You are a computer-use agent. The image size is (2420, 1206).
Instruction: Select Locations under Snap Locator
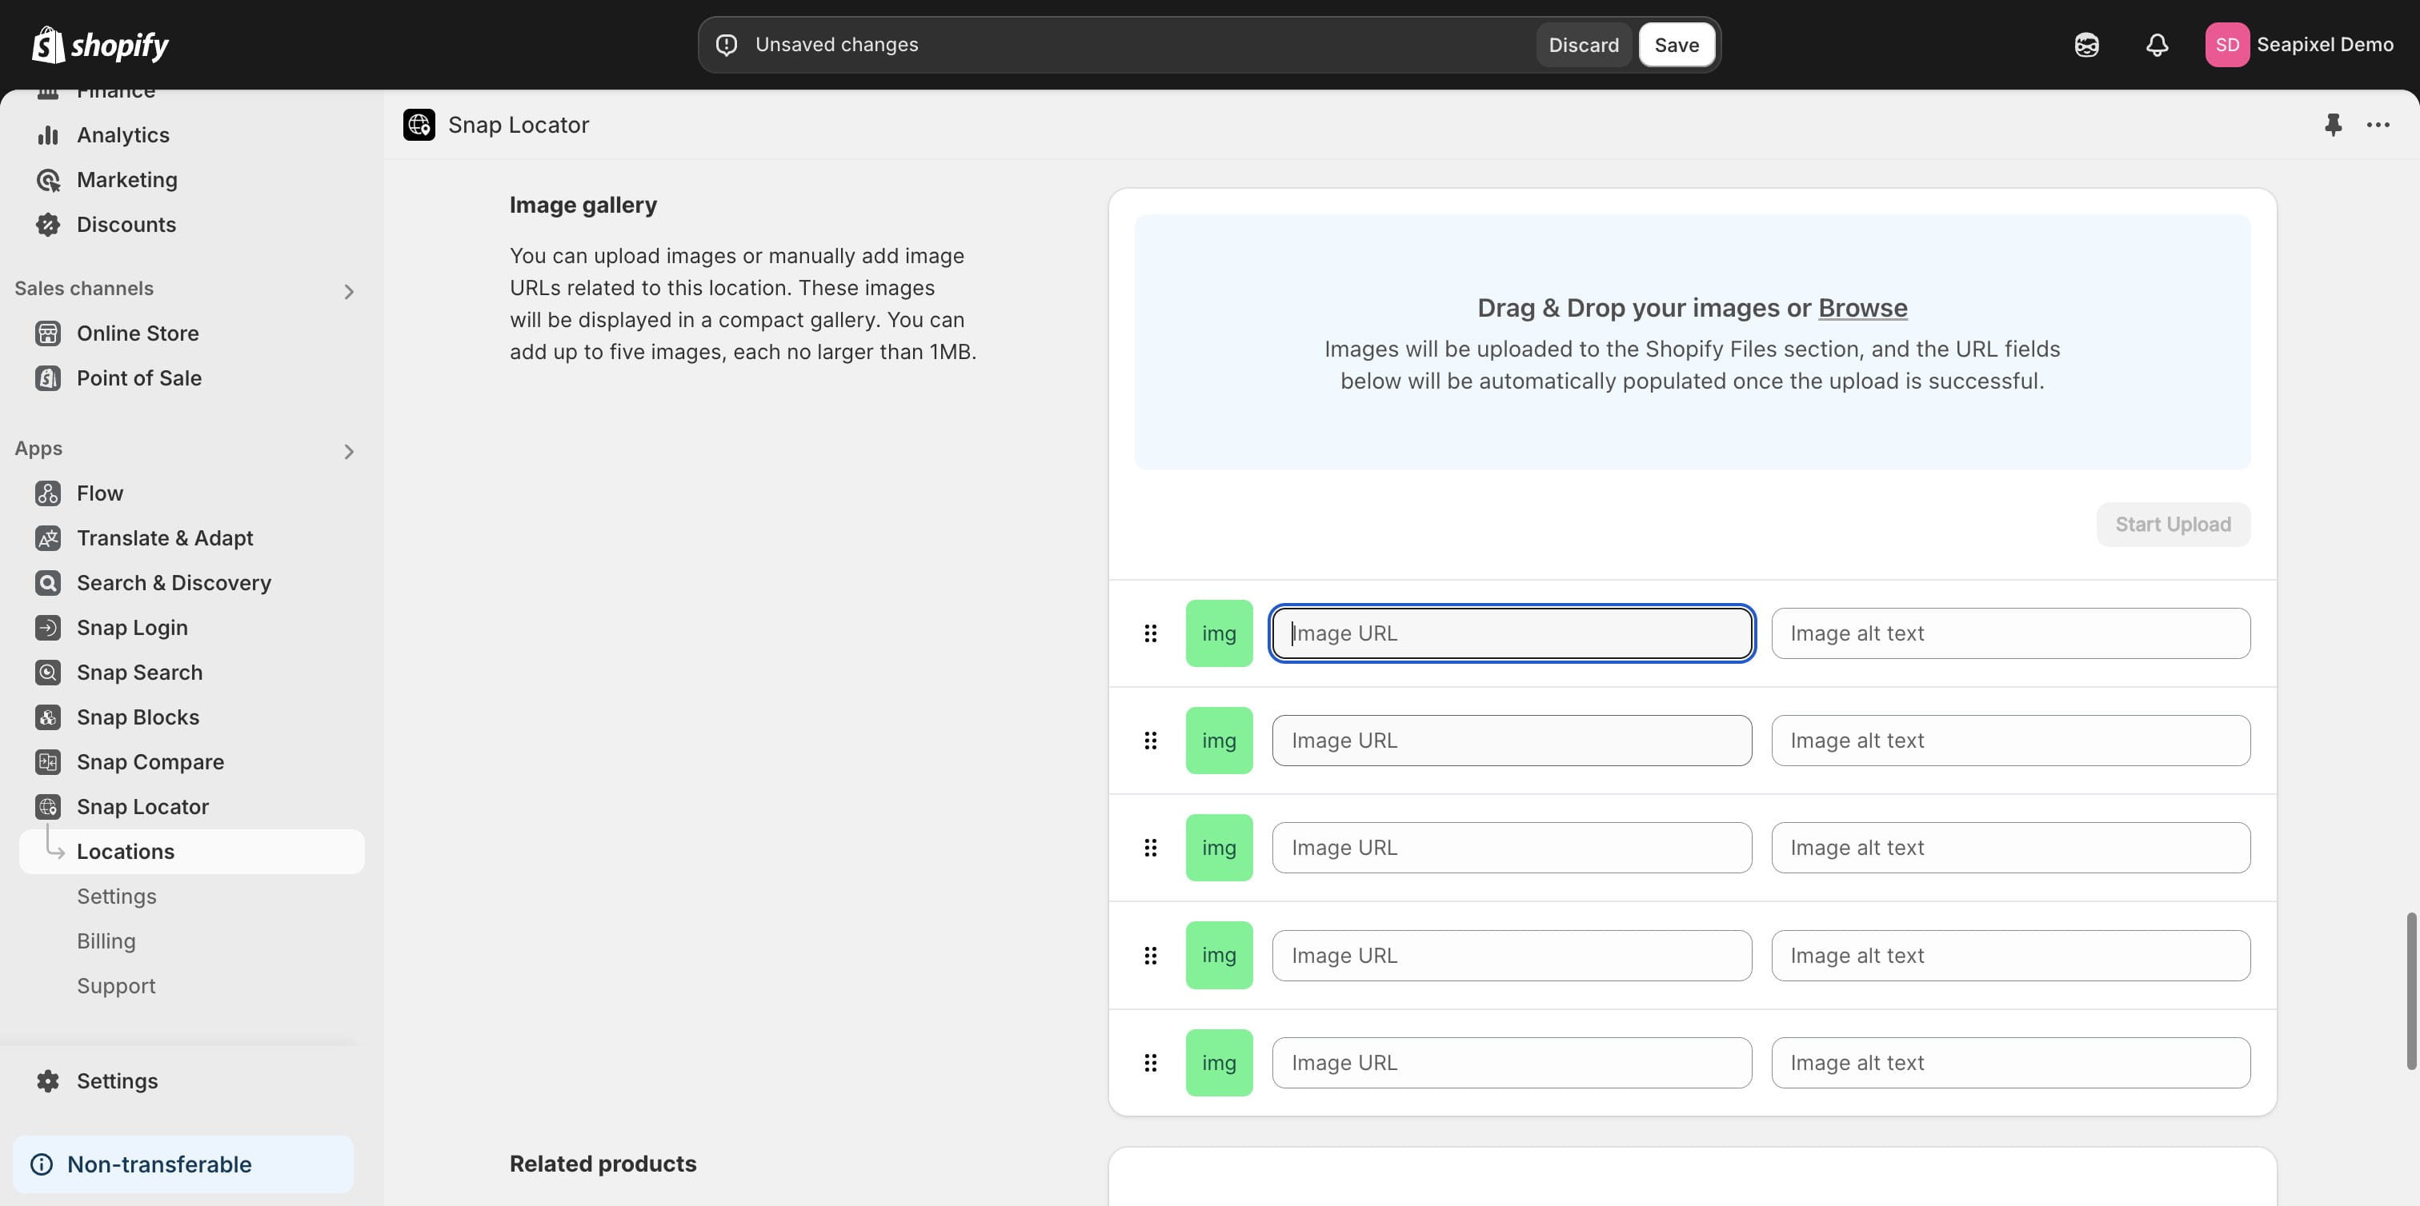[126, 851]
